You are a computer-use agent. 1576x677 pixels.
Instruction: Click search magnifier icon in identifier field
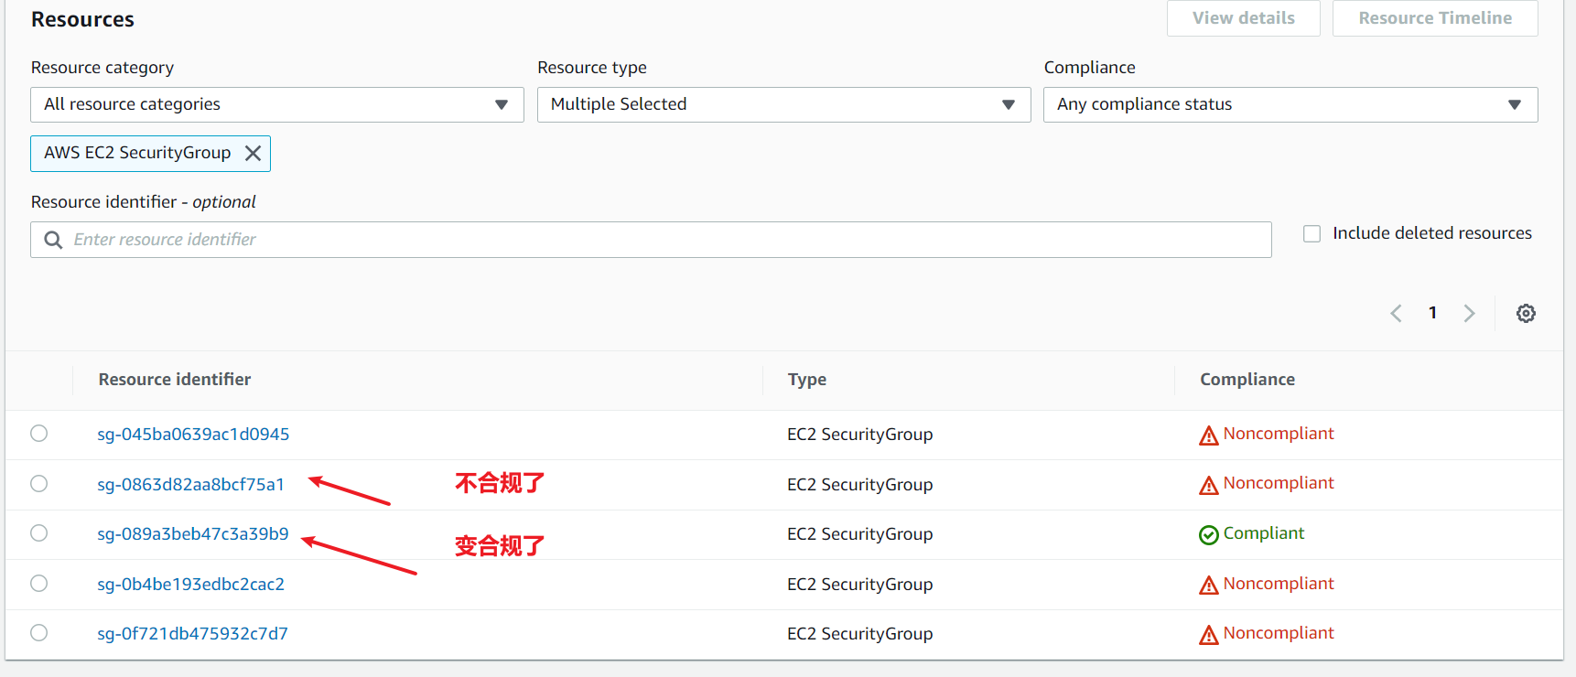(x=53, y=240)
